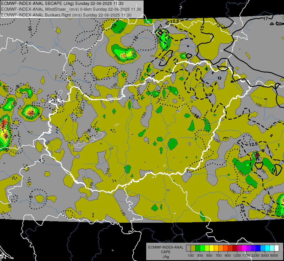The height and width of the screenshot is (261, 284).
Task: Click the bright green legend swatch
Action: click(x=202, y=248)
